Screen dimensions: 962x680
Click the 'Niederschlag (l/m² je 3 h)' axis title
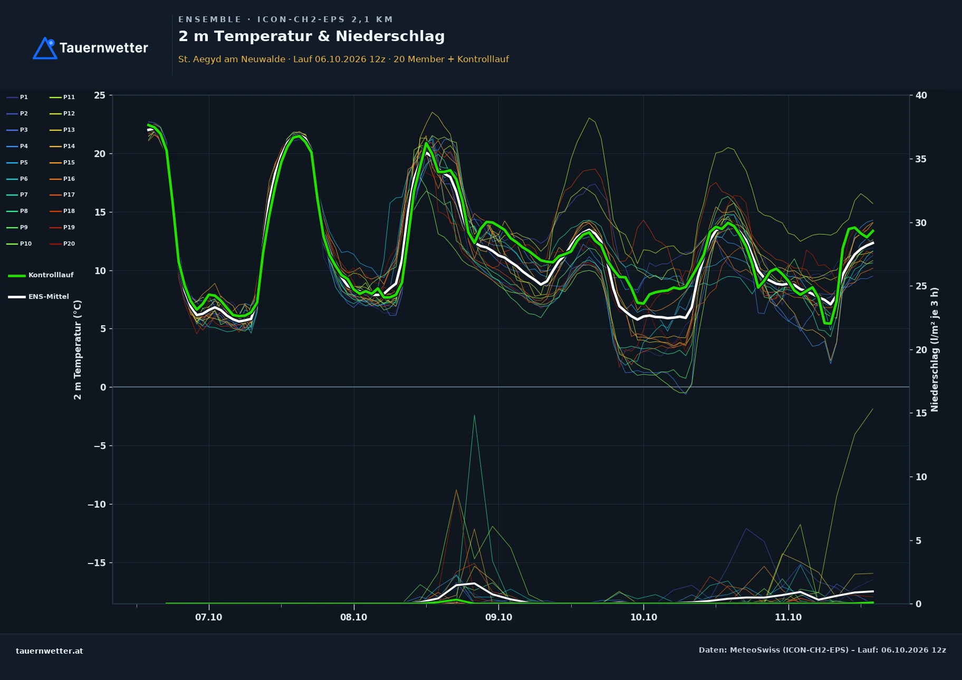point(935,349)
